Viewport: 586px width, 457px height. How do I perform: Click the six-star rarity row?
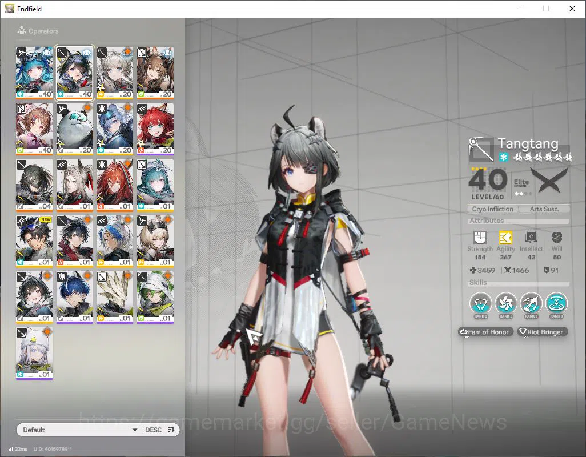[x=542, y=157]
